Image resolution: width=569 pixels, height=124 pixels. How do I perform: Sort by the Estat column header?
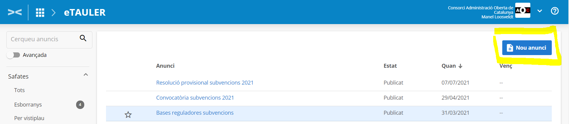[x=390, y=66]
